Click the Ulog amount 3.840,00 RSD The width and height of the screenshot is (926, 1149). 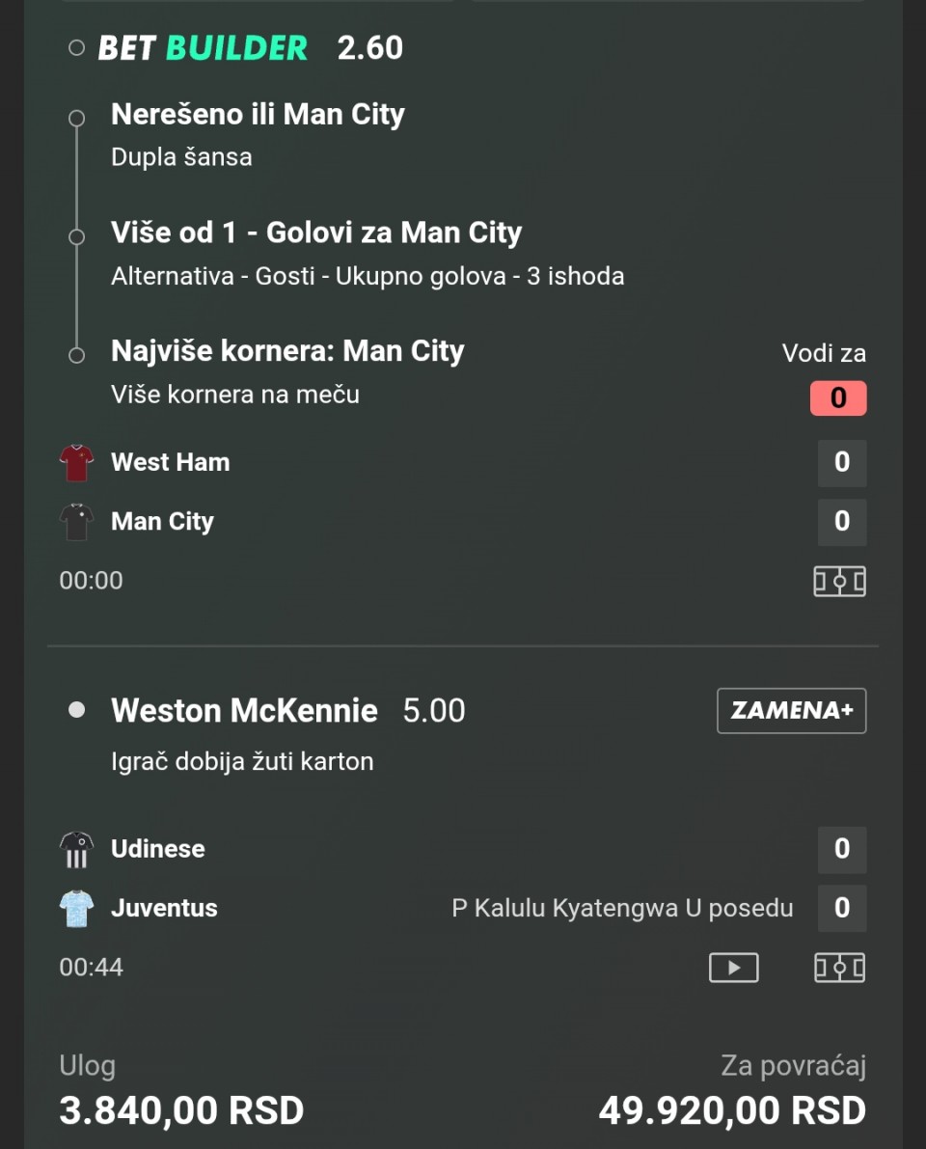click(x=181, y=1110)
